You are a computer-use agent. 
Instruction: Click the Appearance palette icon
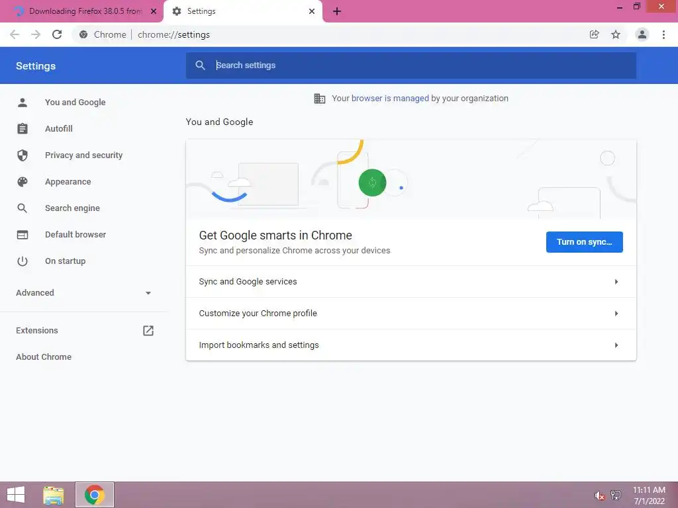pyautogui.click(x=23, y=182)
